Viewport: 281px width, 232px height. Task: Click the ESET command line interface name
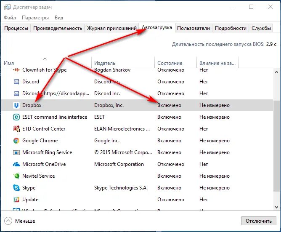(x=55, y=117)
